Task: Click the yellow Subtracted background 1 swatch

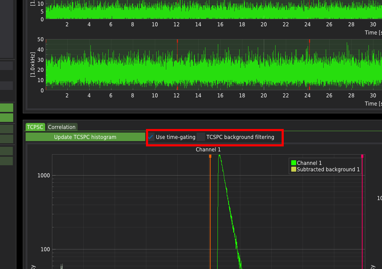Action: 294,170
